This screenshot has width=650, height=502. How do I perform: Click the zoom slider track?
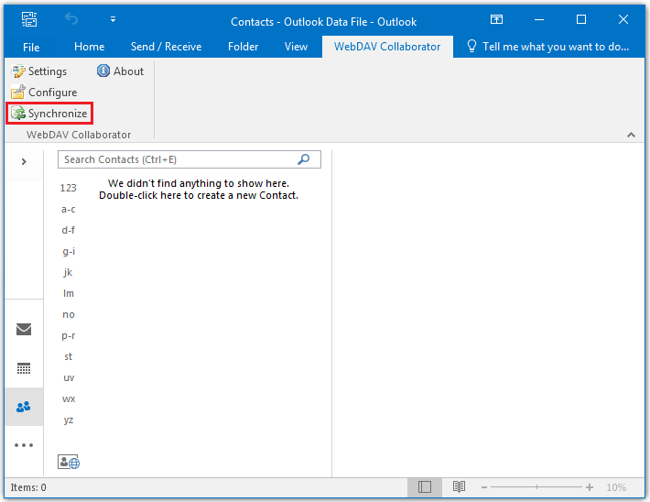coord(536,487)
